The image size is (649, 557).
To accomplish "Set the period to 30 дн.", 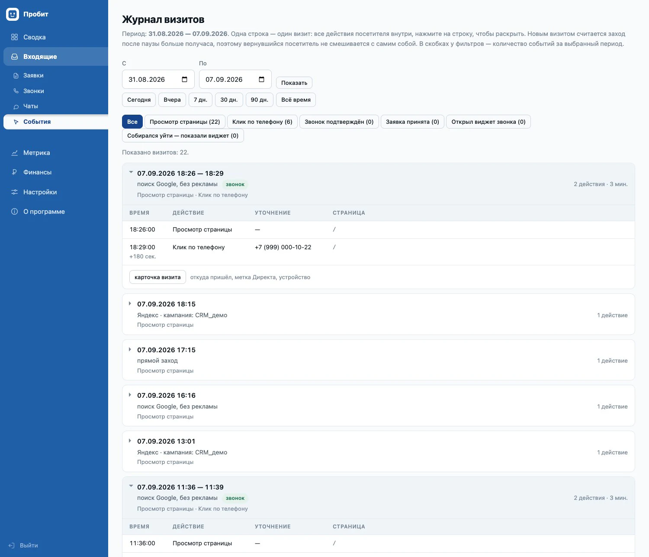I will (229, 100).
